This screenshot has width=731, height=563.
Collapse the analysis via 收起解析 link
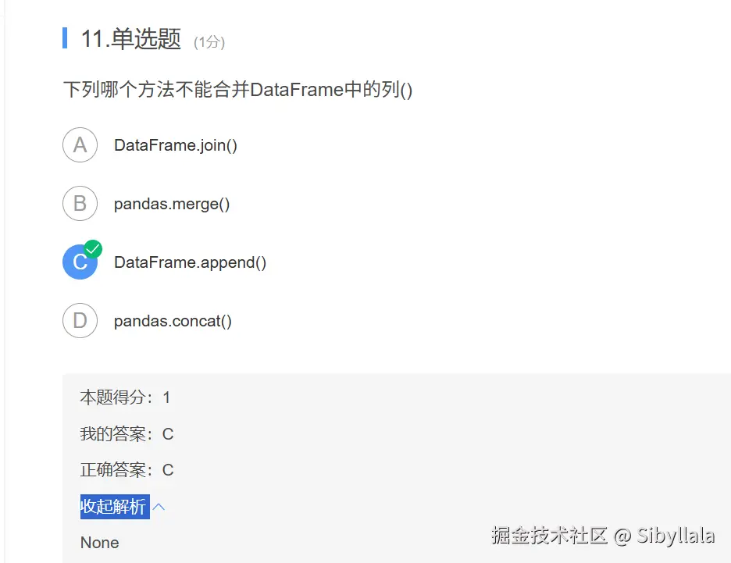click(114, 507)
